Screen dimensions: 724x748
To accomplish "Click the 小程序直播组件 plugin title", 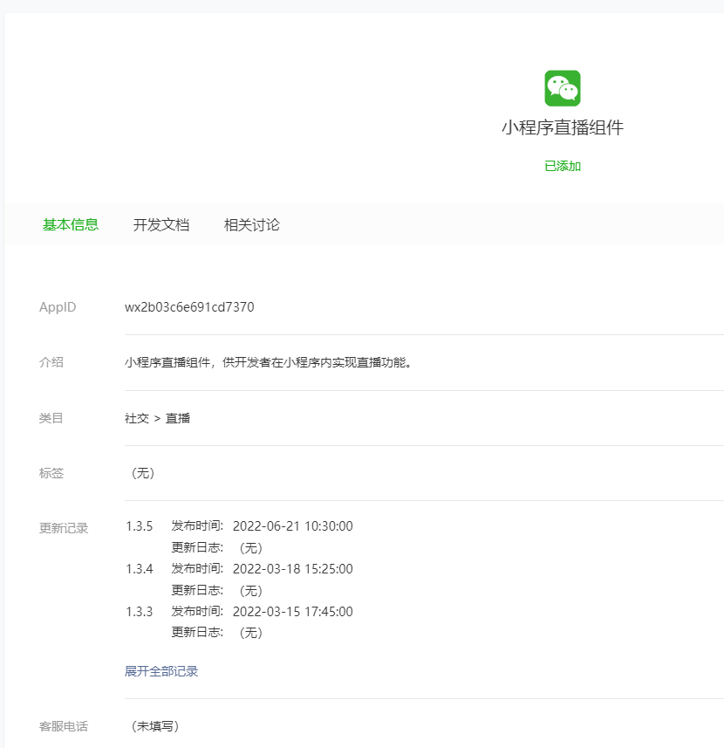I will coord(563,127).
